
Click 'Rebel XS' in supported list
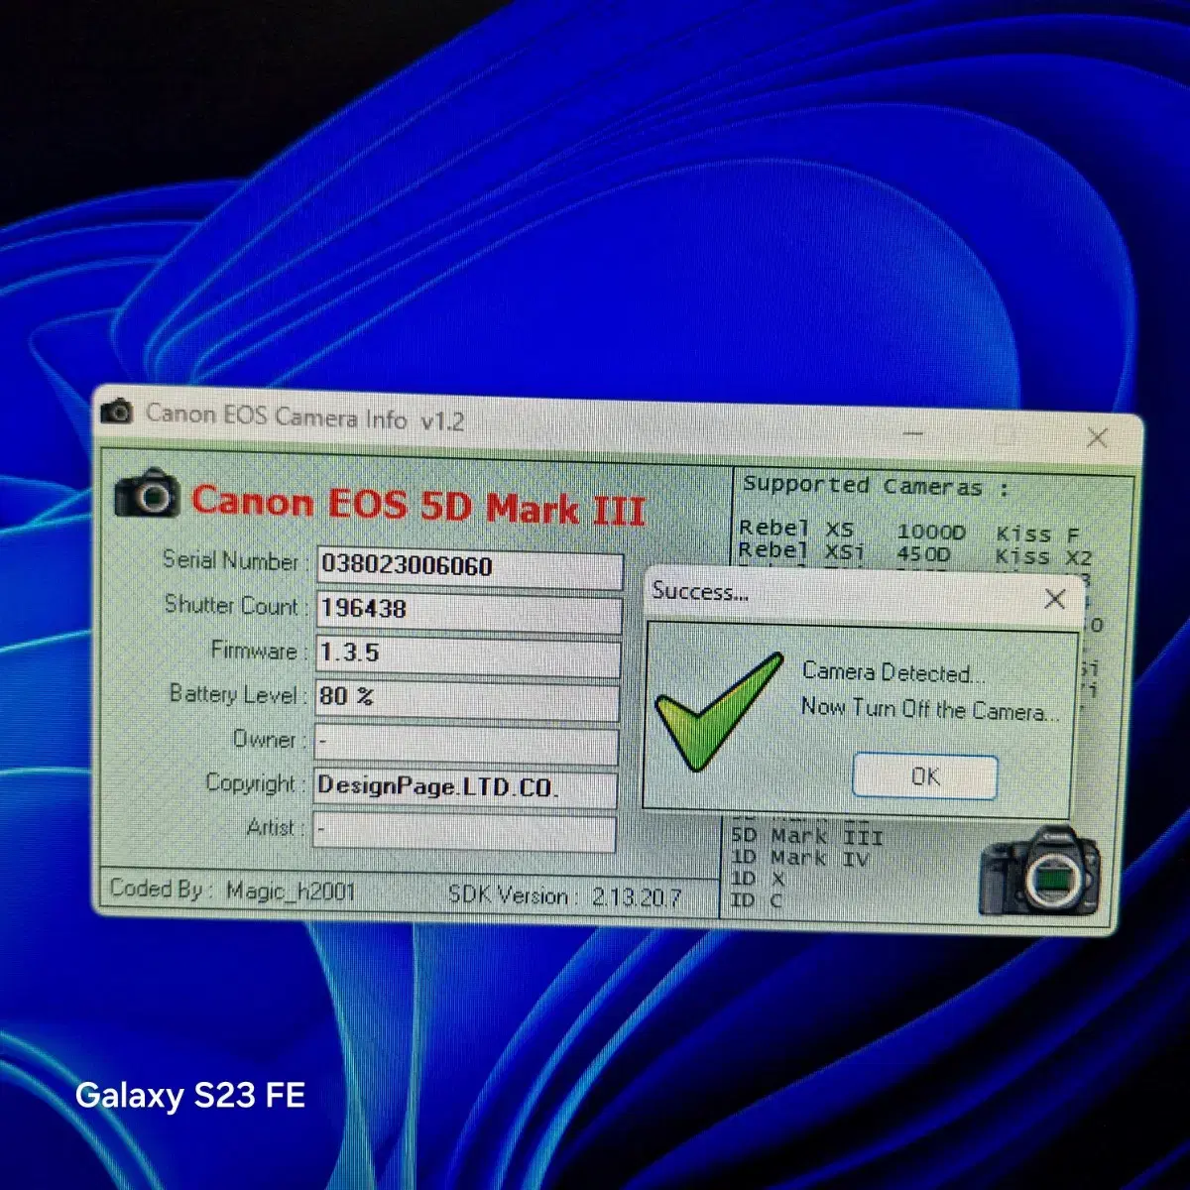click(x=796, y=528)
